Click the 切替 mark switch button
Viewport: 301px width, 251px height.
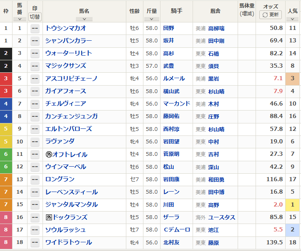pos(35,17)
